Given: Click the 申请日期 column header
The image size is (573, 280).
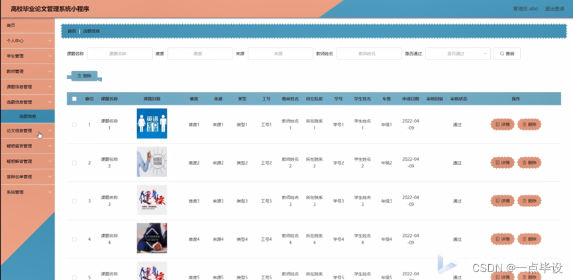Looking at the screenshot, I should (411, 99).
